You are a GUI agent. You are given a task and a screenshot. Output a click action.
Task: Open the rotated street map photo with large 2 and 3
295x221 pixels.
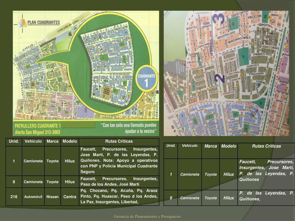226,73
